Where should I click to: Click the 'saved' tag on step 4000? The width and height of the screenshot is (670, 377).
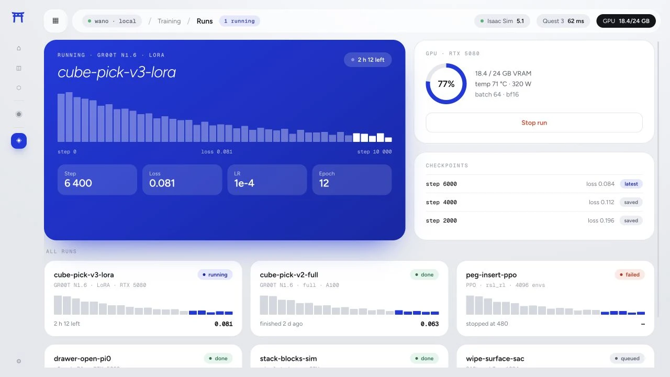point(631,202)
